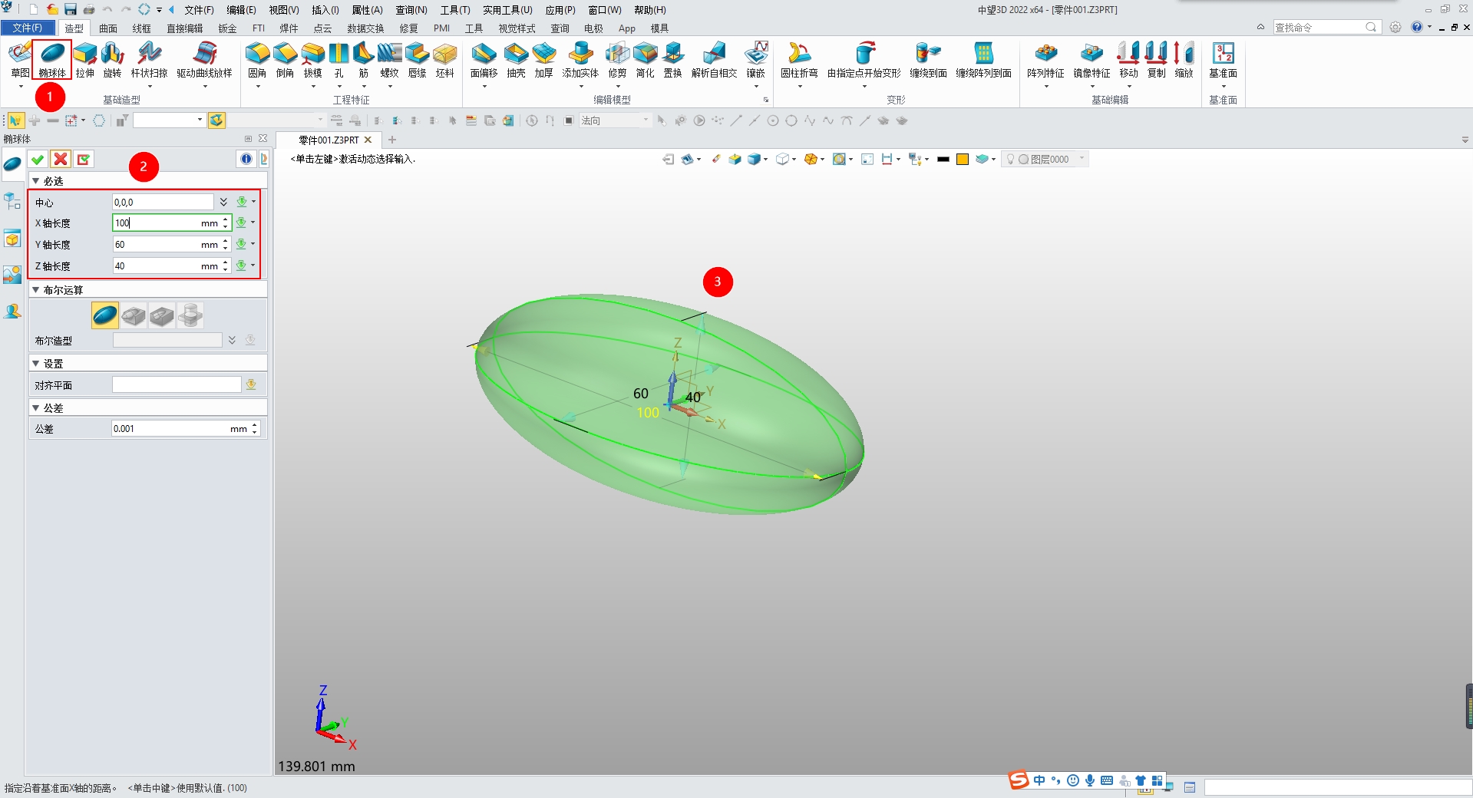The height and width of the screenshot is (798, 1473).
Task: Click the Sogou input method icon
Action: point(1019,780)
